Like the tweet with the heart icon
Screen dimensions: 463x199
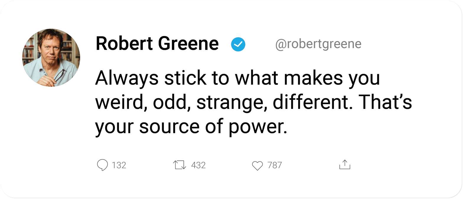(x=257, y=165)
